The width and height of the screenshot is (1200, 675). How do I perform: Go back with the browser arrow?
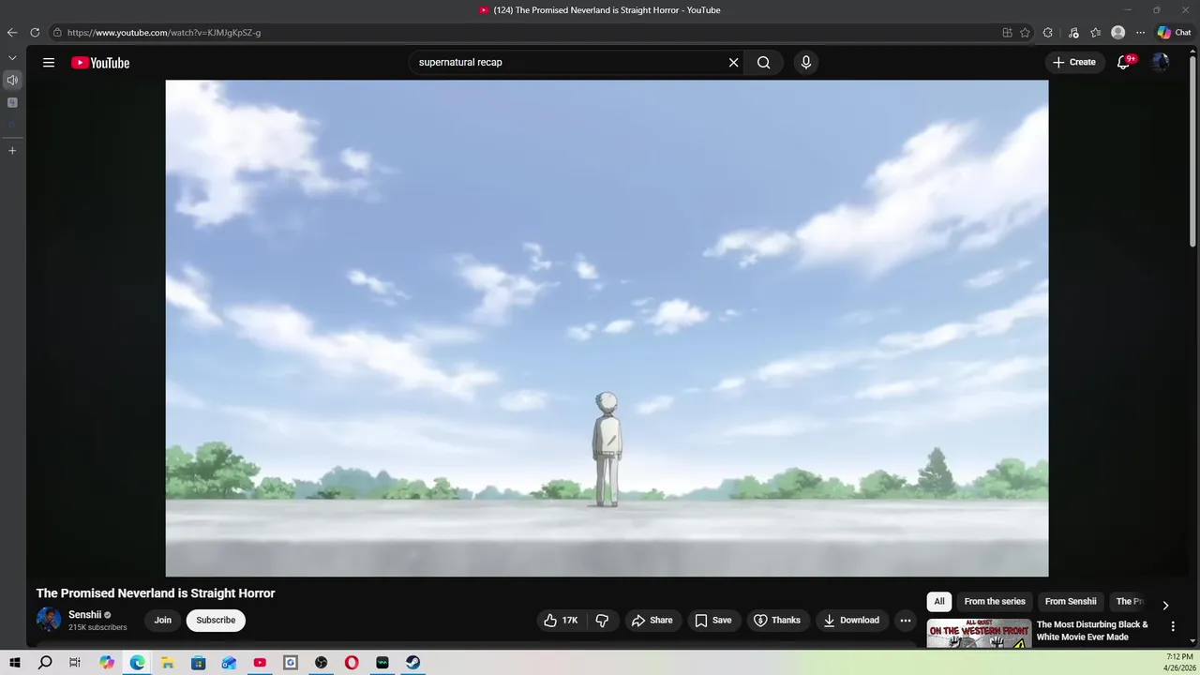tap(12, 33)
